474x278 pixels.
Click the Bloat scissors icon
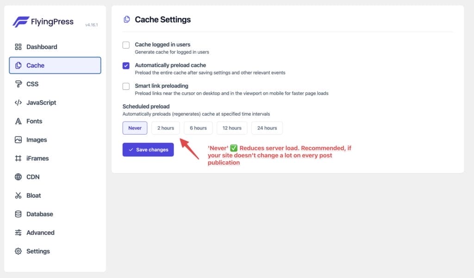point(19,196)
